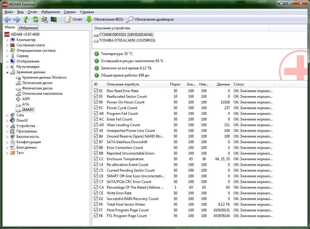The width and height of the screenshot is (310, 229).
Task: Open the Сервис menu
Action: (x=70, y=12)
